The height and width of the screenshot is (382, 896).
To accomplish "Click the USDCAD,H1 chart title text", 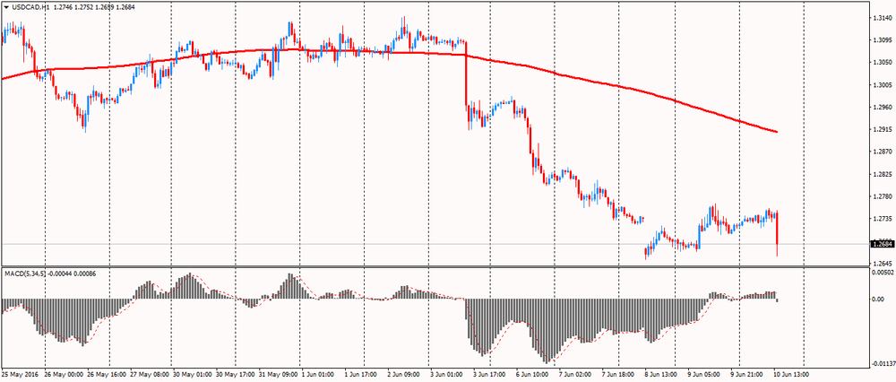I will click(30, 7).
